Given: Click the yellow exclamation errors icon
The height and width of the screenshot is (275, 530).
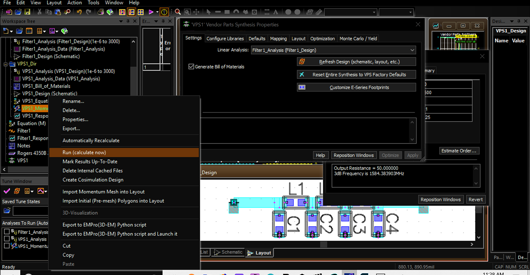Looking at the screenshot, I should tap(164, 12).
